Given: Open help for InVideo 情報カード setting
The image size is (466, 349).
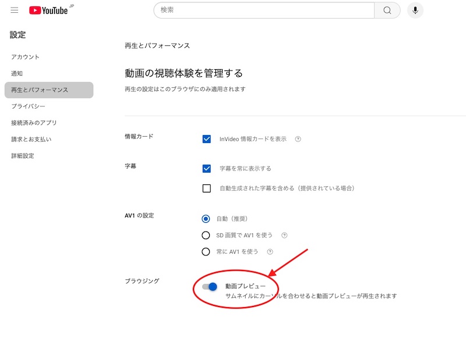Looking at the screenshot, I should (x=299, y=139).
